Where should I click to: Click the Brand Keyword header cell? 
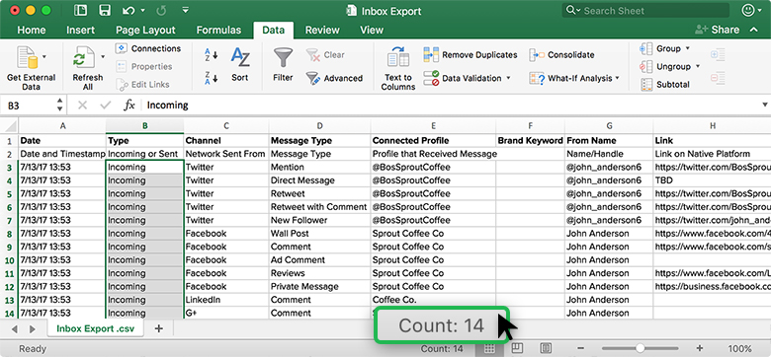pos(531,141)
